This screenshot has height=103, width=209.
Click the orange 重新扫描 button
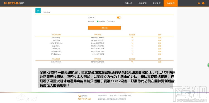(104, 28)
